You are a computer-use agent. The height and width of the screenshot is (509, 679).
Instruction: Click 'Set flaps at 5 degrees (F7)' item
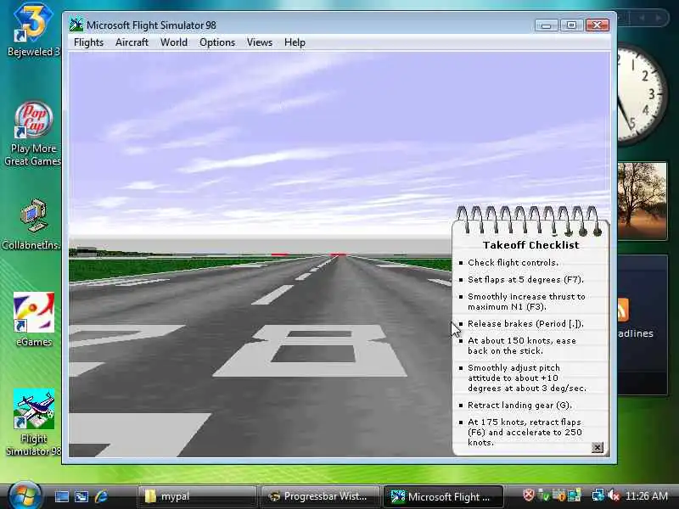pyautogui.click(x=525, y=280)
